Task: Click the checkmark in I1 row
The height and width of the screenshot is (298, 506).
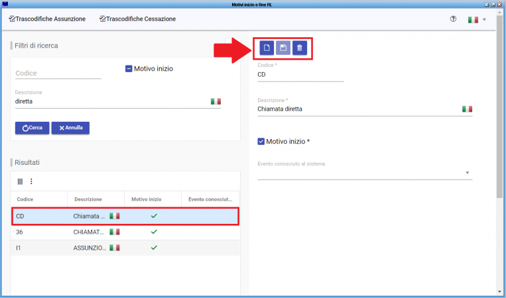Action: 154,248
